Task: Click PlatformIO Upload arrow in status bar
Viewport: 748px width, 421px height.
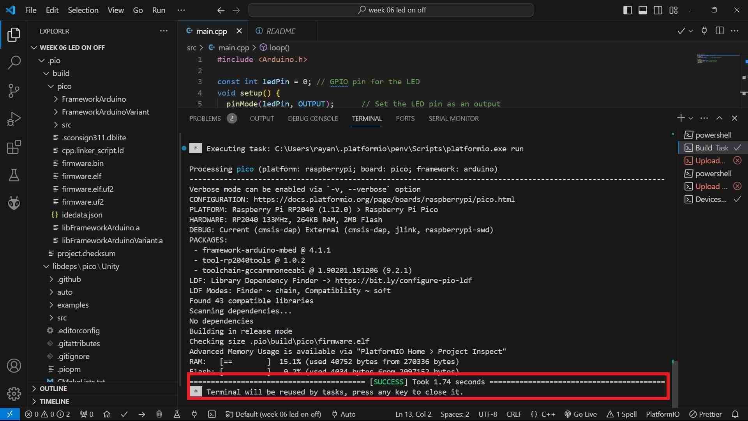Action: click(x=142, y=414)
